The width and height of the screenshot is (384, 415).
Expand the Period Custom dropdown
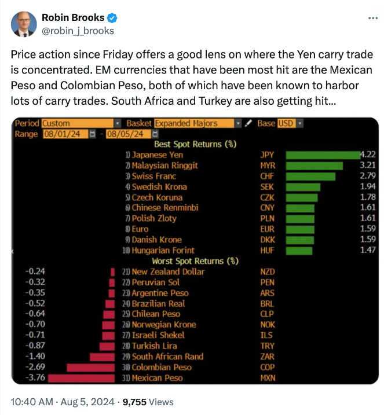pos(118,123)
